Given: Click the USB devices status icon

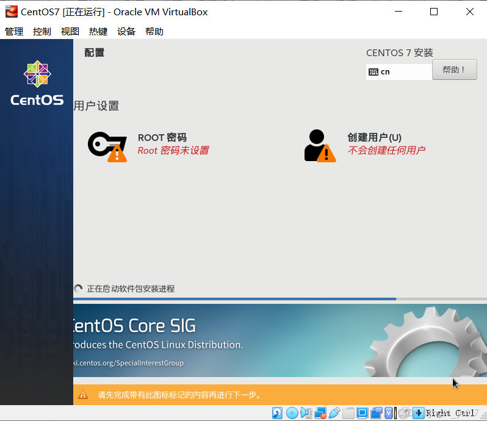Looking at the screenshot, I should [x=334, y=413].
